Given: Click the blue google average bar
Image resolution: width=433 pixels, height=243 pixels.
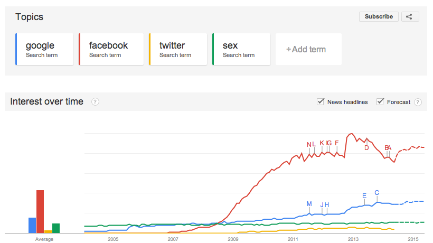Looking at the screenshot, I should pos(32,225).
